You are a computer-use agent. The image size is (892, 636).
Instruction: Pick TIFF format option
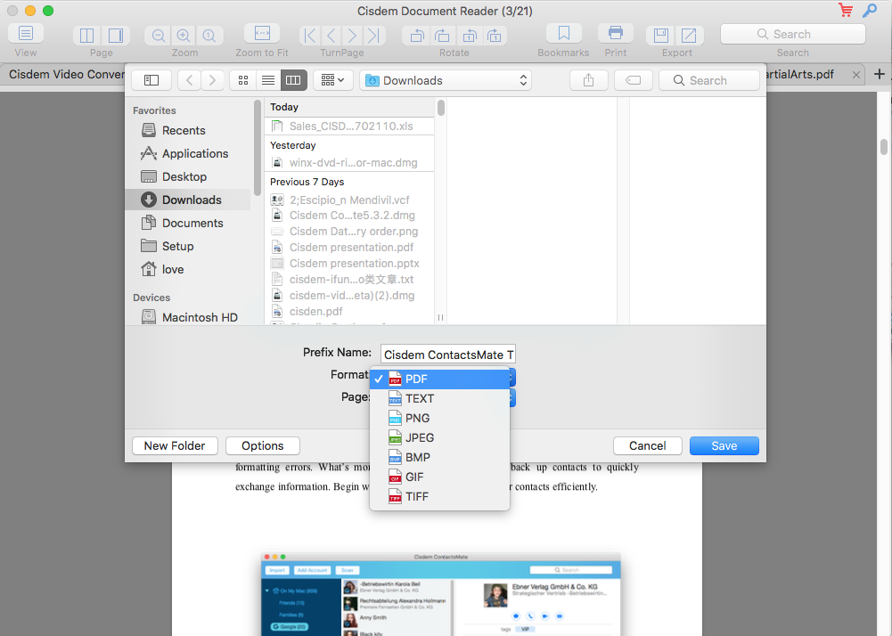pos(417,496)
